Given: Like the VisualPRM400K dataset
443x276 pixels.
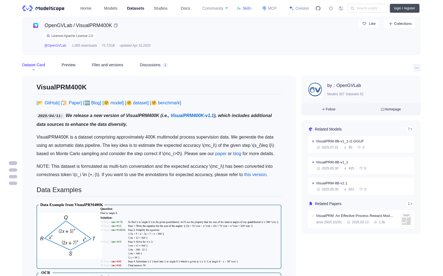Looking at the screenshot, I should coord(369,24).
